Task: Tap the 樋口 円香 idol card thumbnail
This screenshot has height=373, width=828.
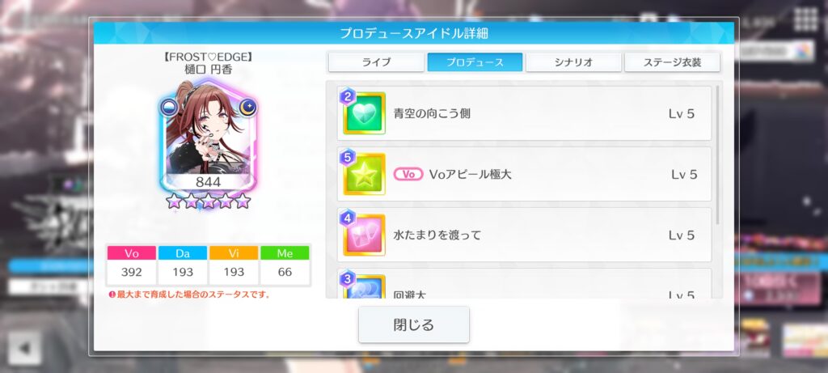Action: point(209,135)
